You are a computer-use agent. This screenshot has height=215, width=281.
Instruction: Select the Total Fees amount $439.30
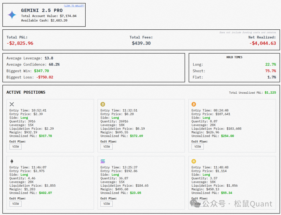pos(141,43)
